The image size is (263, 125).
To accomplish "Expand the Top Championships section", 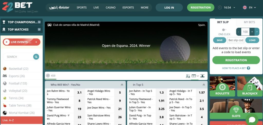I will click(39, 22).
